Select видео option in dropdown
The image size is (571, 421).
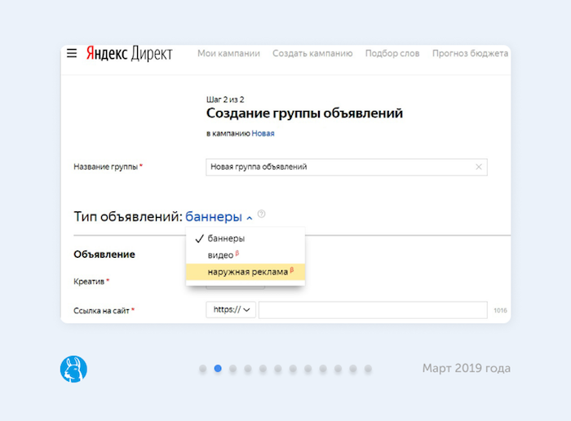click(245, 255)
